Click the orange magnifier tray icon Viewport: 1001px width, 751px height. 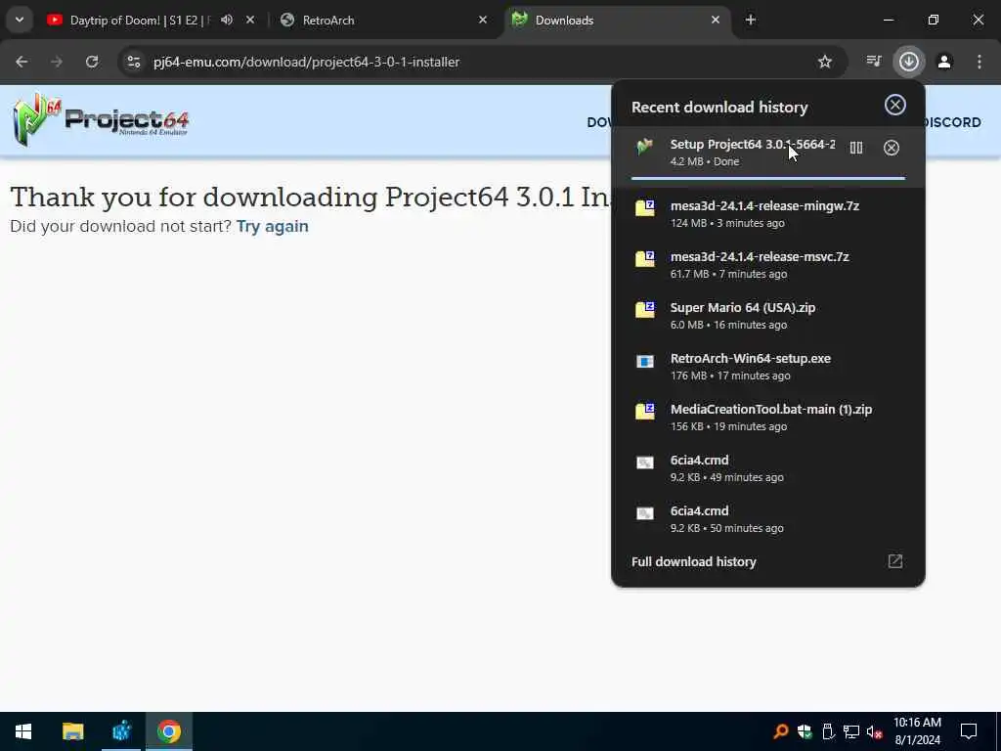click(781, 731)
